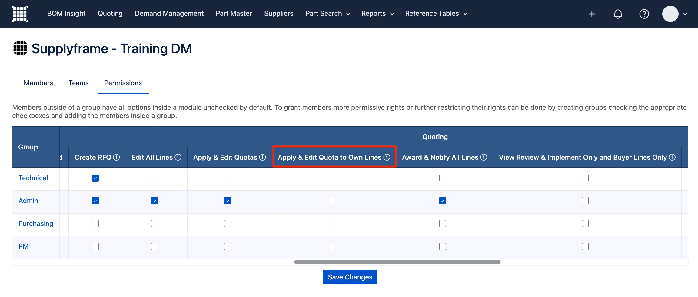The height and width of the screenshot is (297, 698).
Task: Switch to the Members tab
Action: click(x=38, y=83)
